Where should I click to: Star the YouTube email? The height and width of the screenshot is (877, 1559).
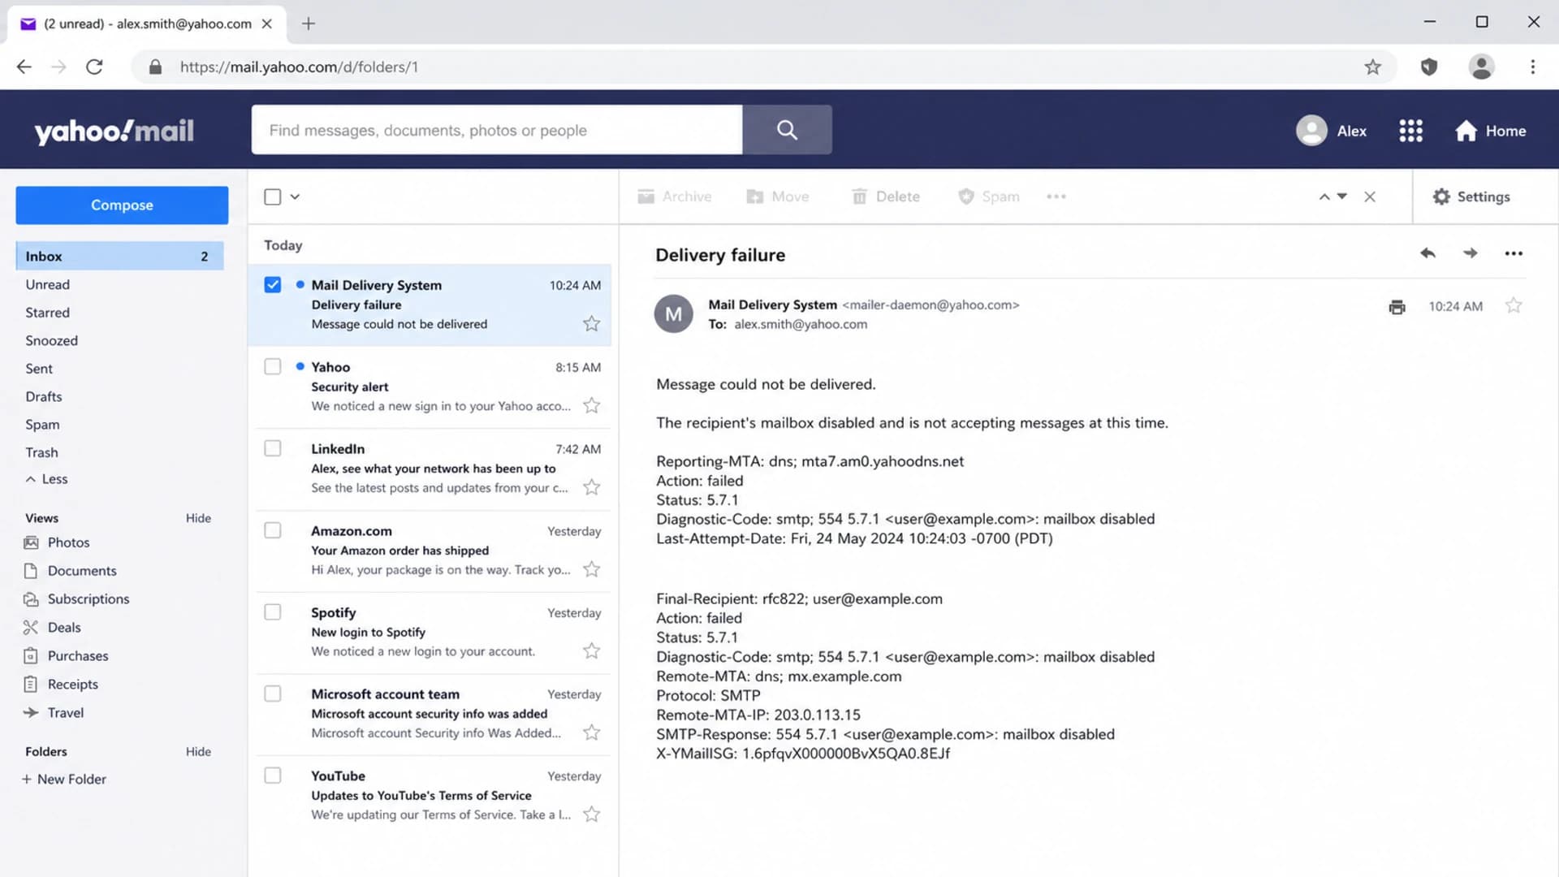coord(592,814)
